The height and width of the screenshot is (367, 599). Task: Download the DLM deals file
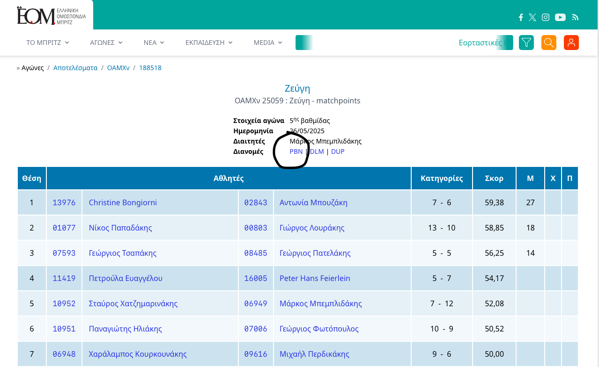pyautogui.click(x=317, y=151)
